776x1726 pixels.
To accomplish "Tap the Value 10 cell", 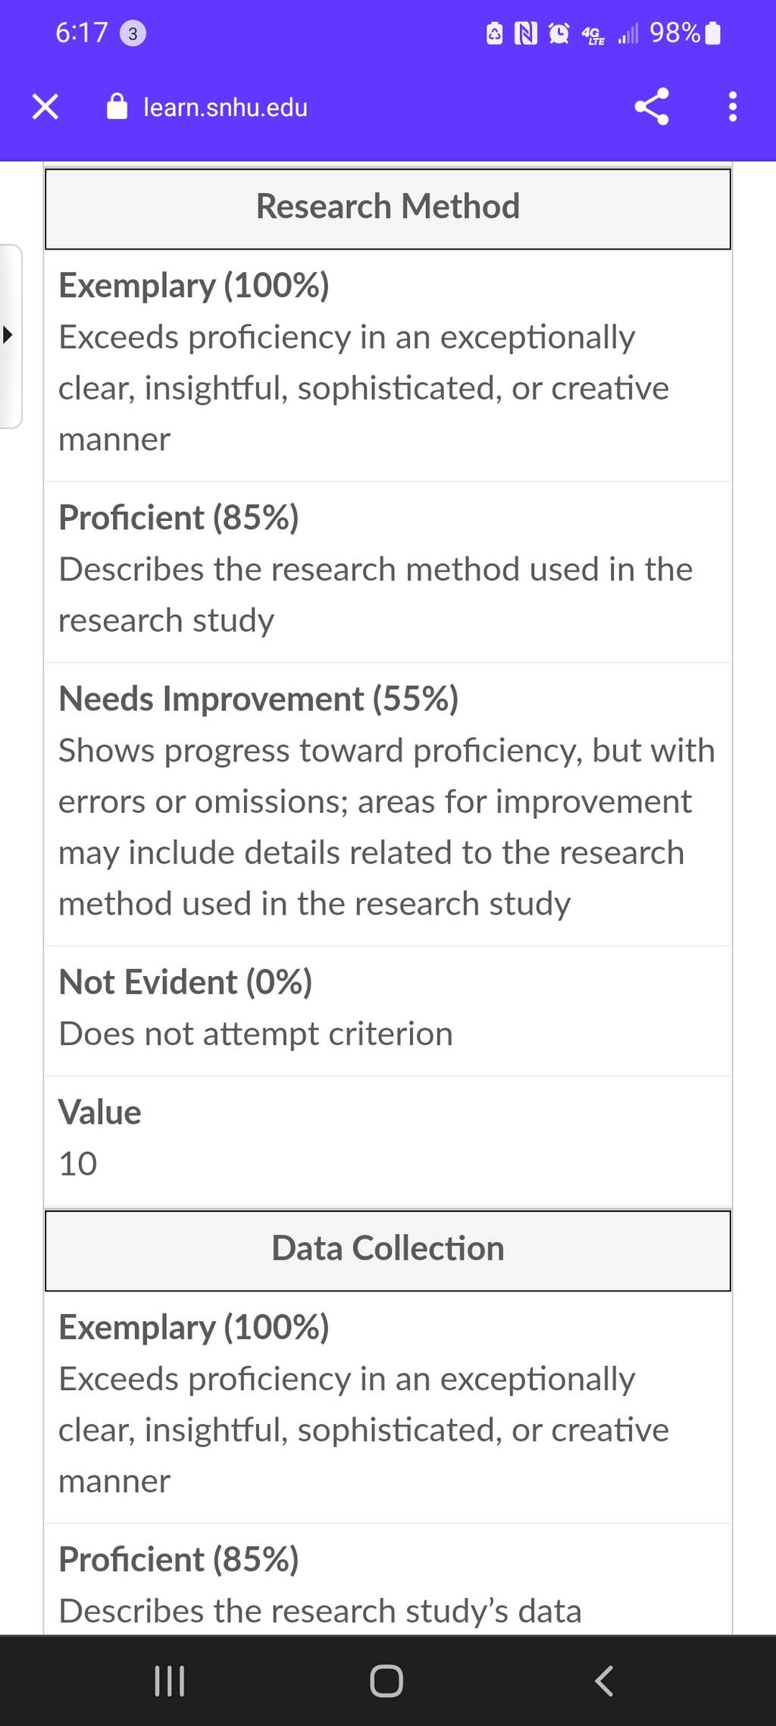I will click(x=388, y=1141).
